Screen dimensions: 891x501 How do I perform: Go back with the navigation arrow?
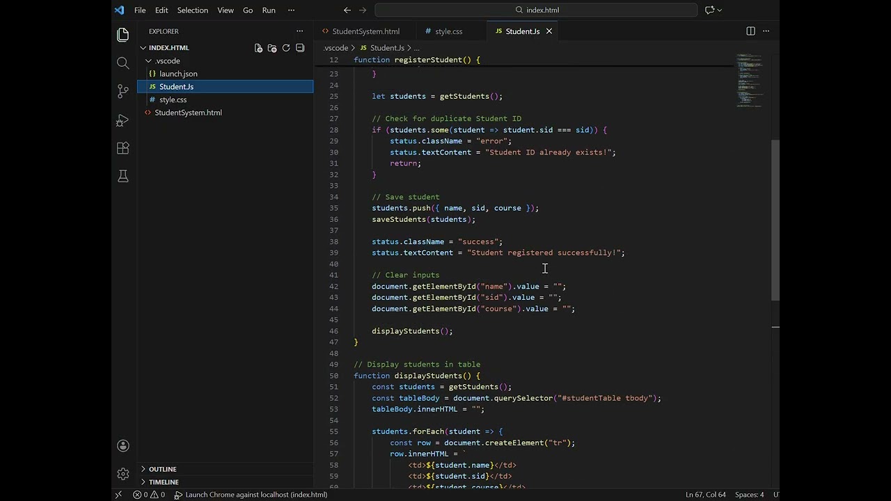click(x=347, y=10)
